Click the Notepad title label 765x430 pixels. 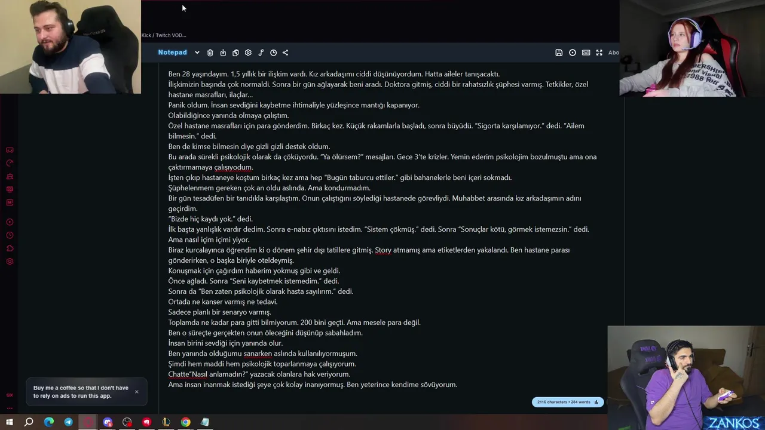[x=172, y=53]
